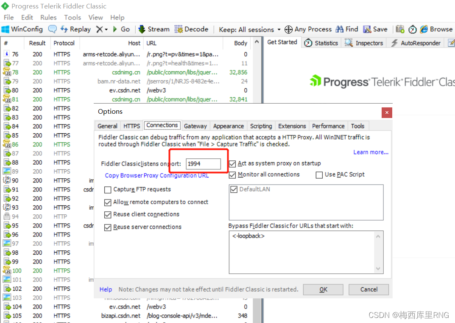
Task: Open the File menu
Action: pos(8,17)
